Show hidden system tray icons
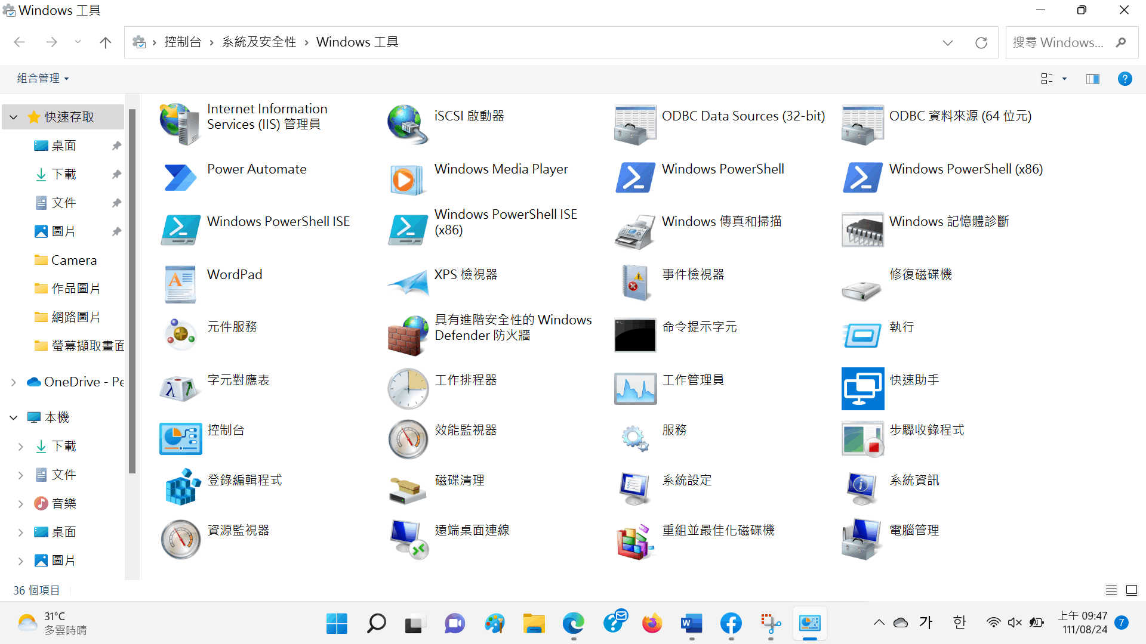1146x644 pixels. tap(879, 623)
